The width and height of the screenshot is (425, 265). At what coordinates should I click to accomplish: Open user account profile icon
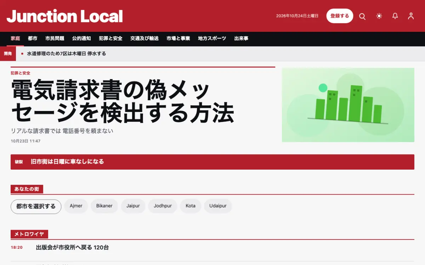tap(411, 16)
